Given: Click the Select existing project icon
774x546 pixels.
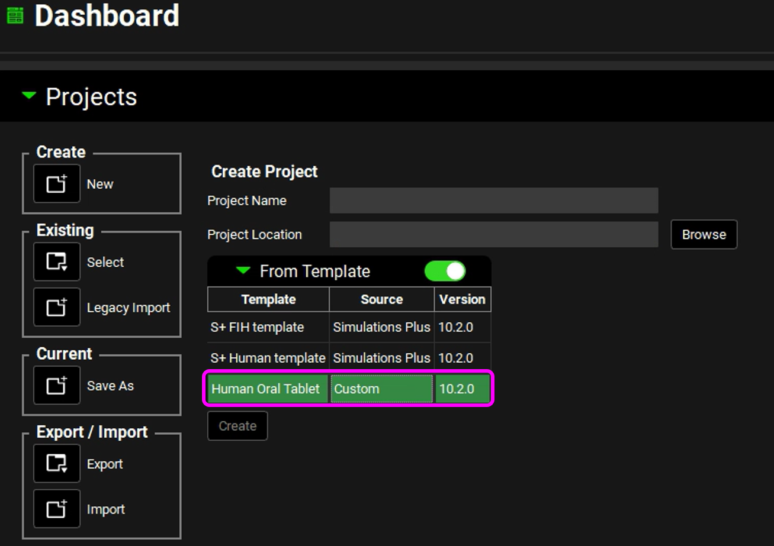Looking at the screenshot, I should click(x=57, y=262).
